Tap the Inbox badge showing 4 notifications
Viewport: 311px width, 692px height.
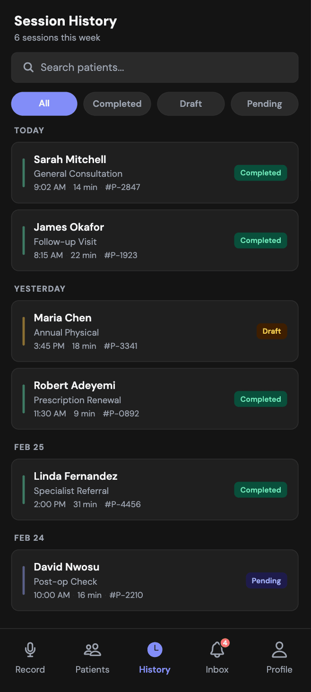click(225, 643)
